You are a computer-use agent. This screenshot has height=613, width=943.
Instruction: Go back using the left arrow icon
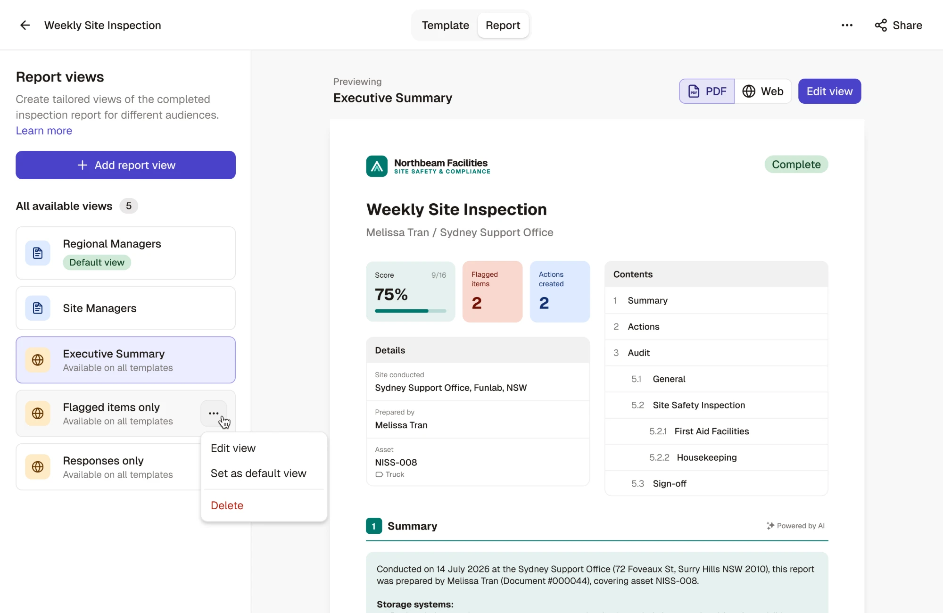pos(25,25)
